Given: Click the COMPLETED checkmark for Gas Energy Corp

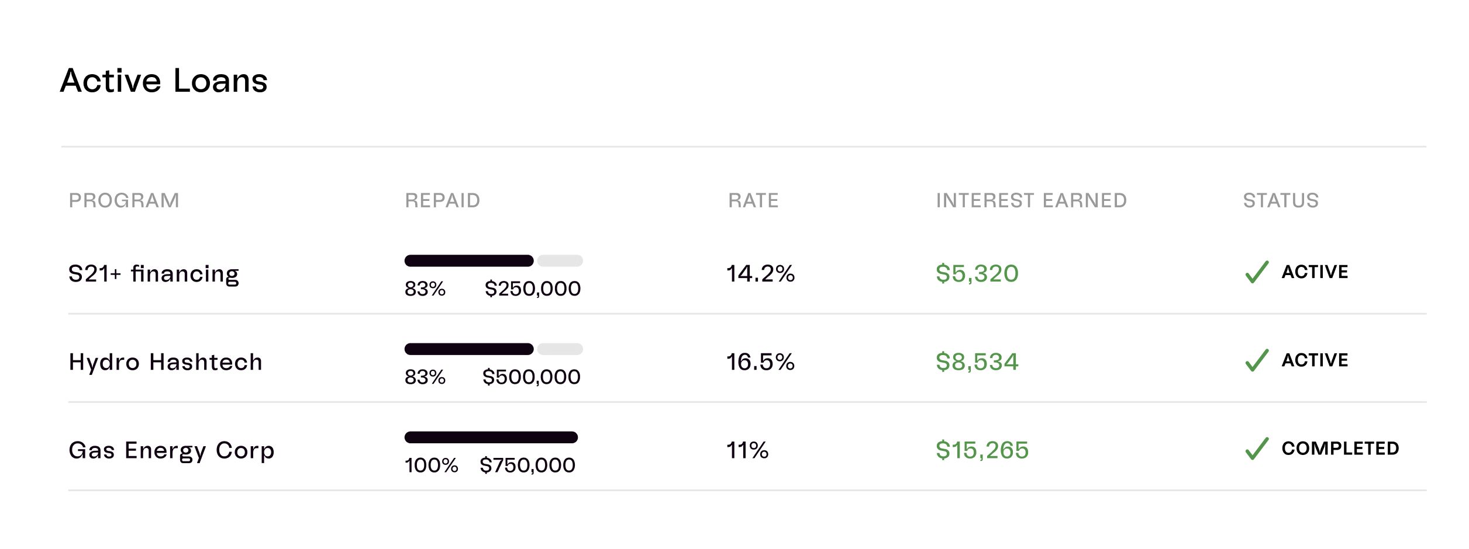Looking at the screenshot, I should 1257,449.
